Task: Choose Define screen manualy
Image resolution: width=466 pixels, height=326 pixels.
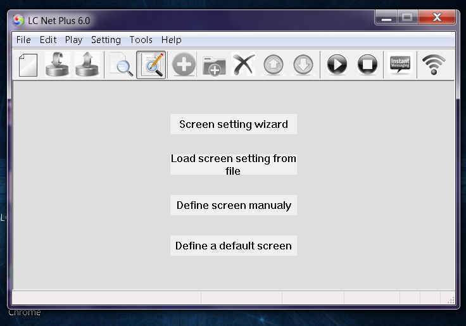Action: click(234, 205)
